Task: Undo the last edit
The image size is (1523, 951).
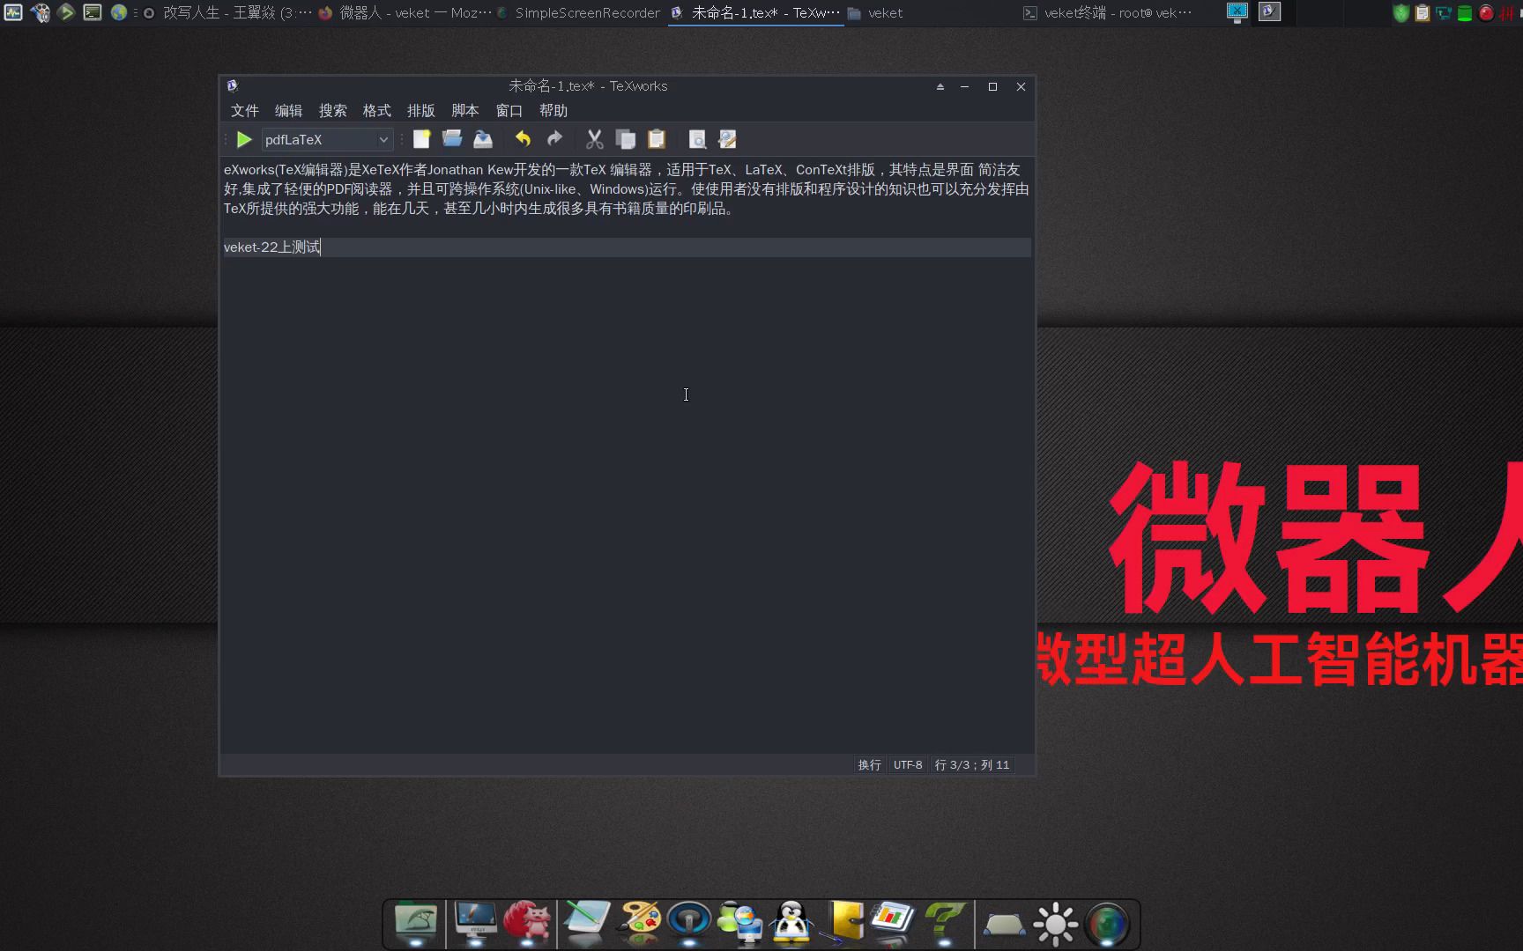Action: pos(523,139)
